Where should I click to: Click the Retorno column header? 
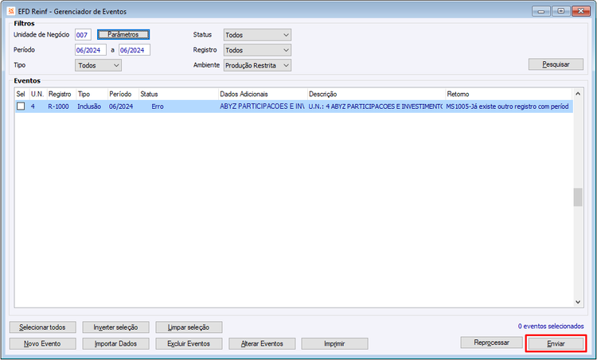pyautogui.click(x=509, y=94)
